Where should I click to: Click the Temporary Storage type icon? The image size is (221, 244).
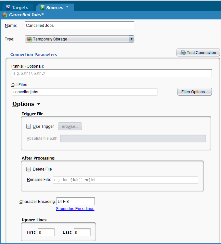click(29, 39)
